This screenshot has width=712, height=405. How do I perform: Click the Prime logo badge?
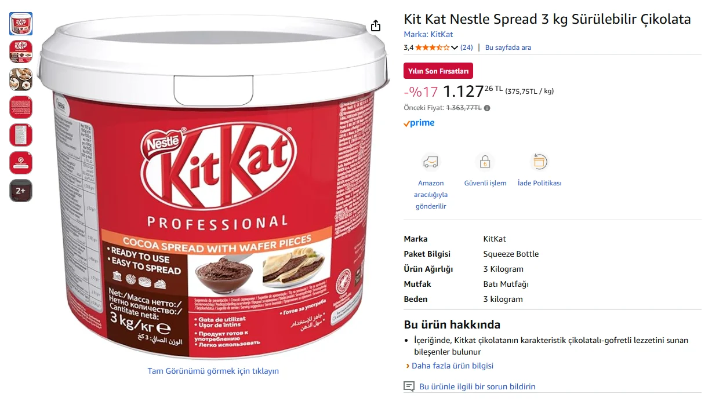(x=419, y=123)
